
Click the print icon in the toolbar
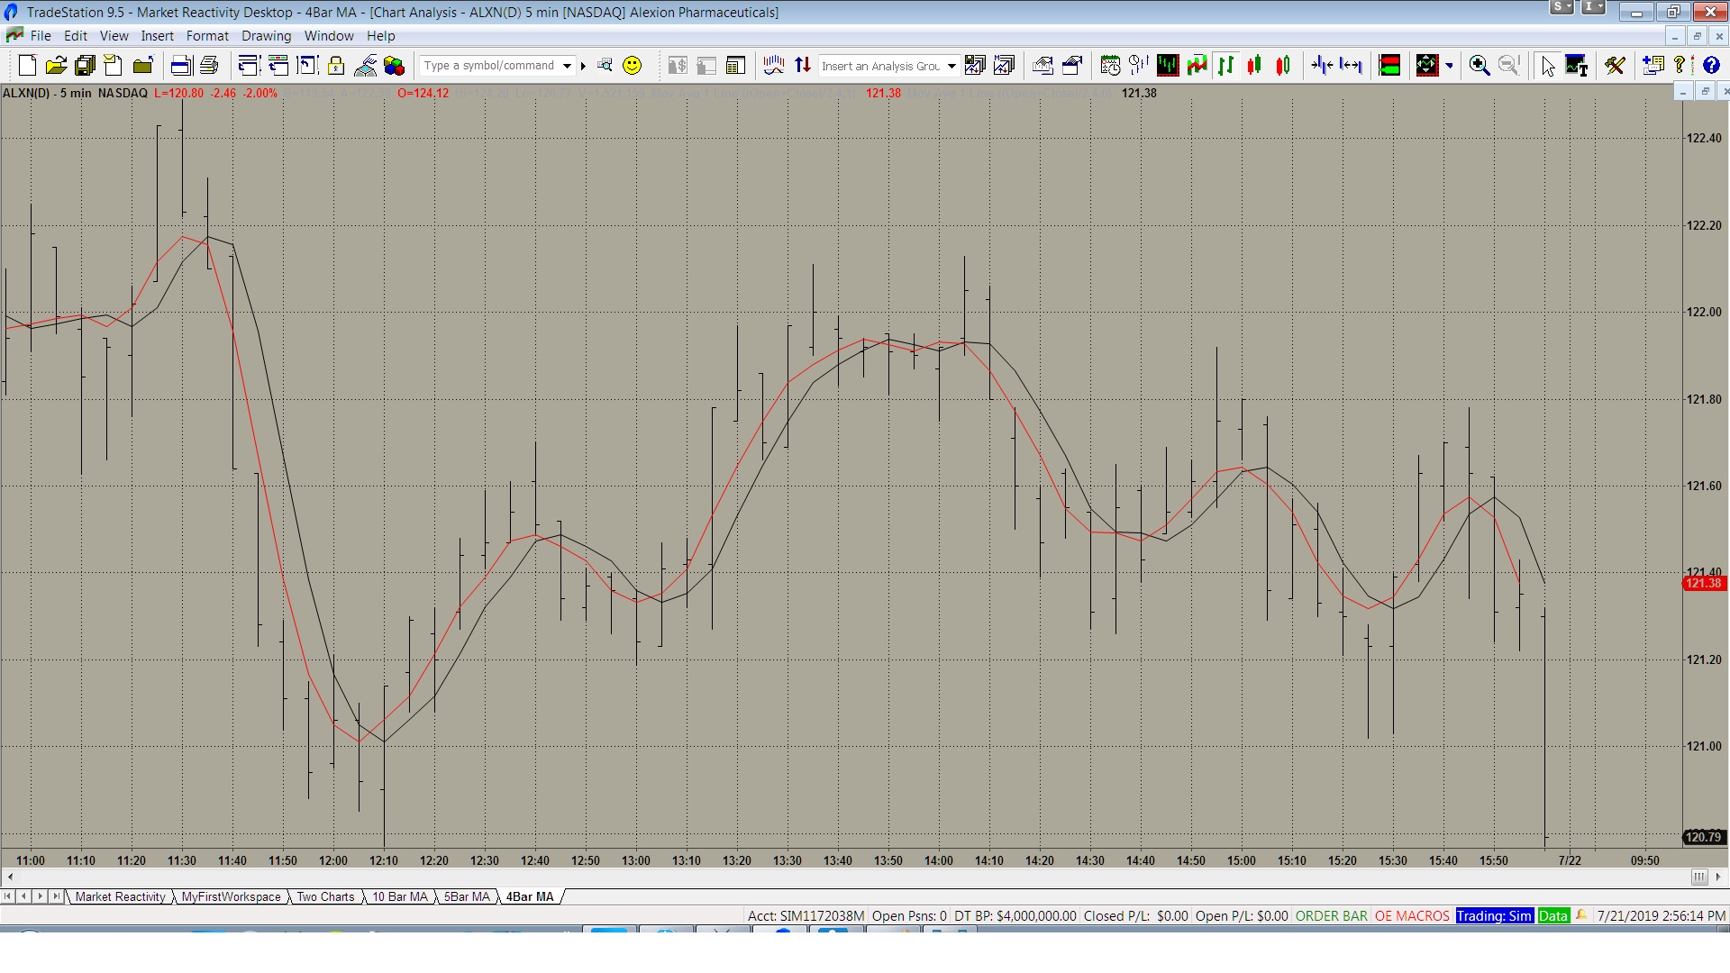coord(209,65)
